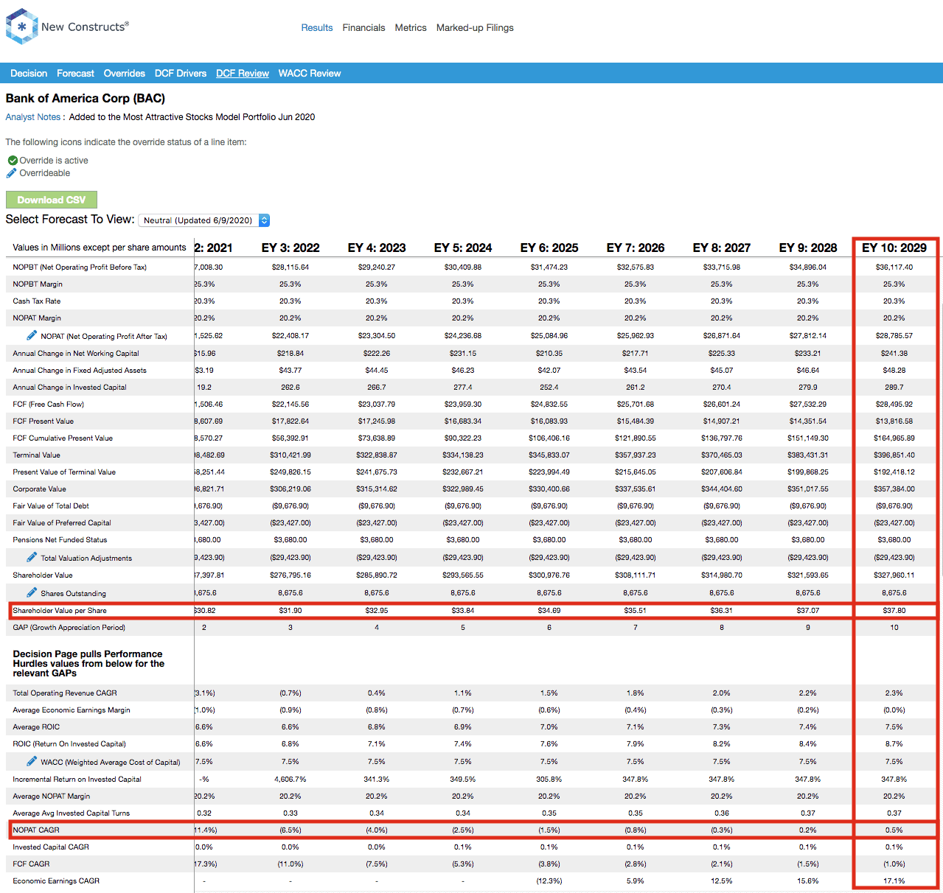Click the FCF Cumulative Present Value row label
This screenshot has height=893, width=943.
pyautogui.click(x=63, y=438)
